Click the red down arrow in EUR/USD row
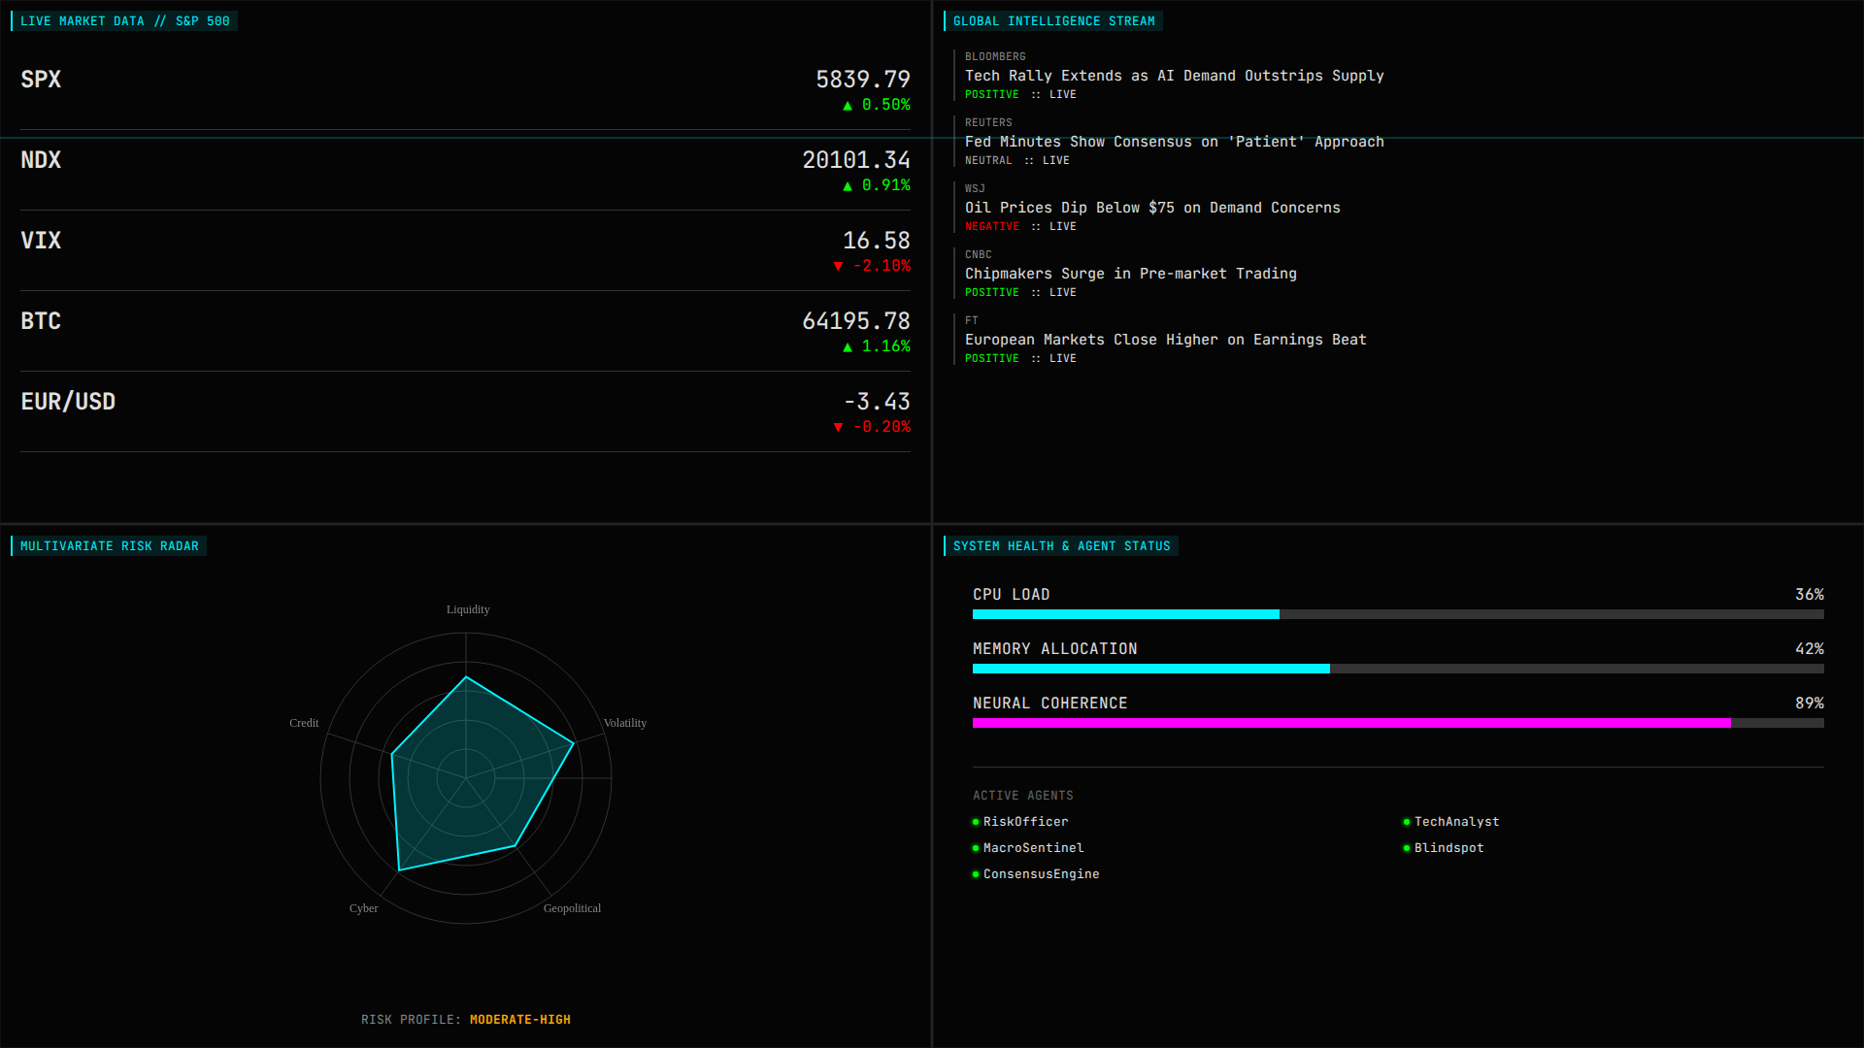 [x=838, y=428]
